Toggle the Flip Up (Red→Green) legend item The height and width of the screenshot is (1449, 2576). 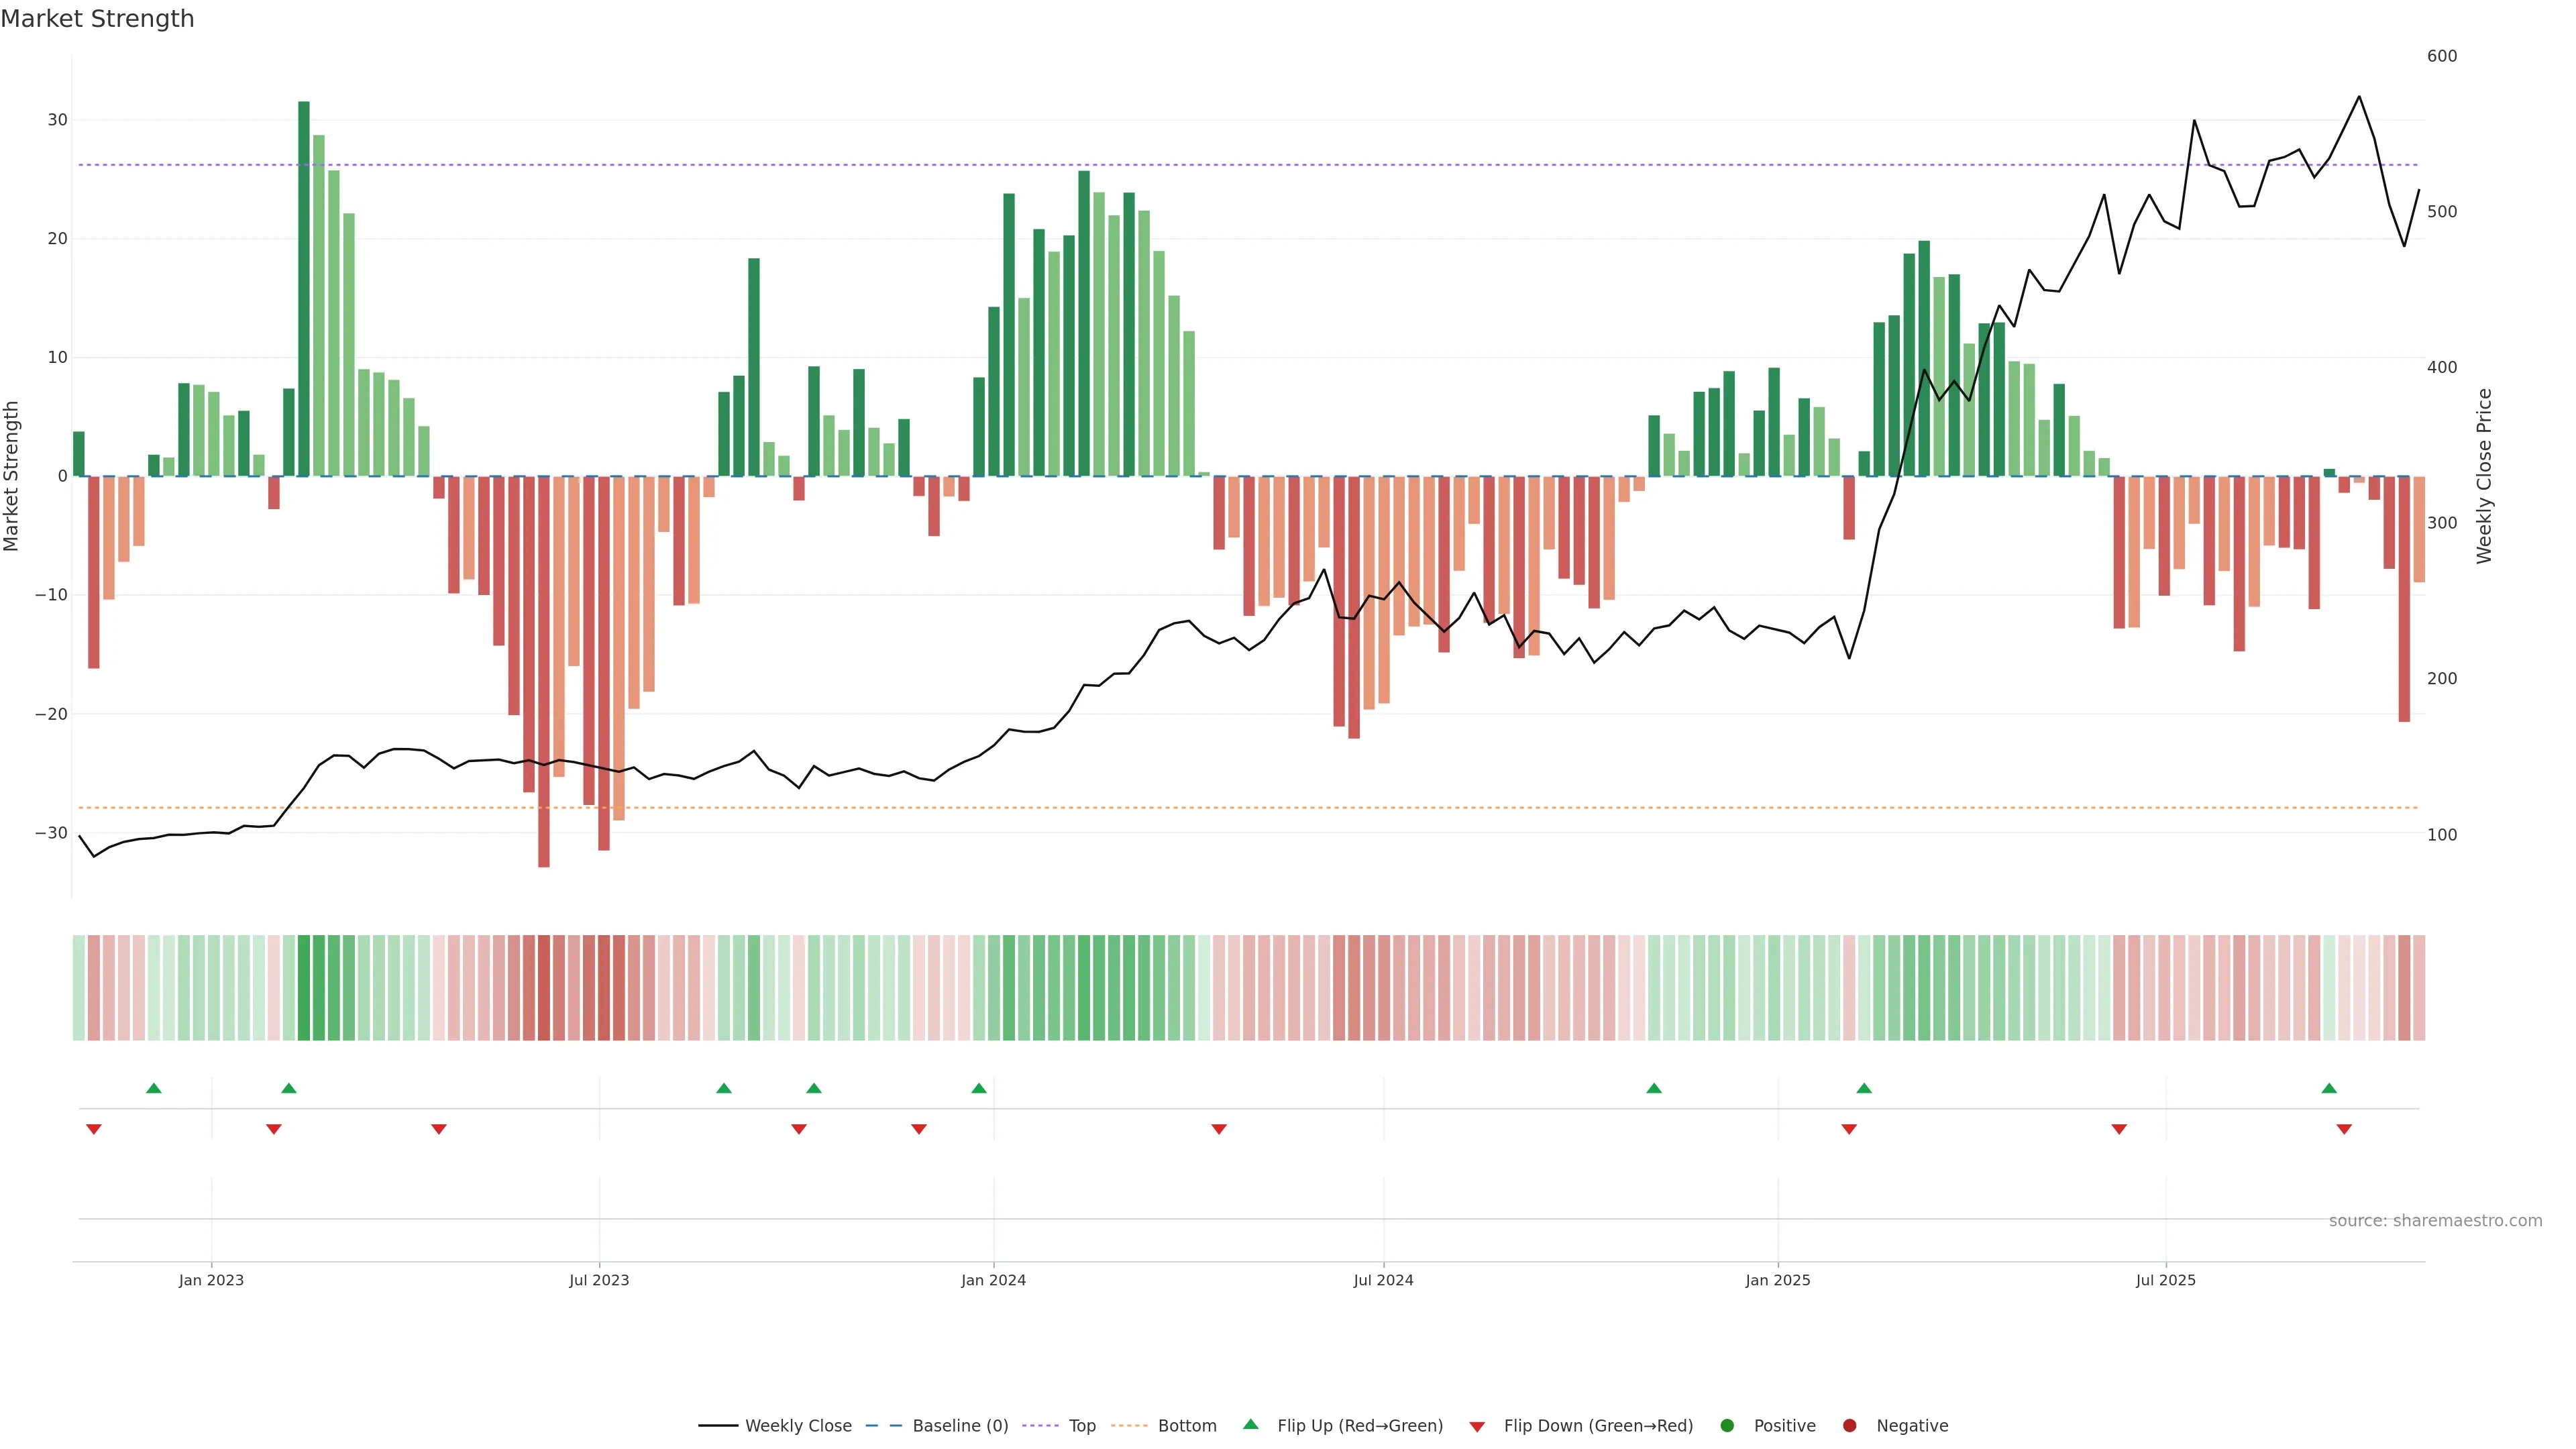click(1359, 1426)
